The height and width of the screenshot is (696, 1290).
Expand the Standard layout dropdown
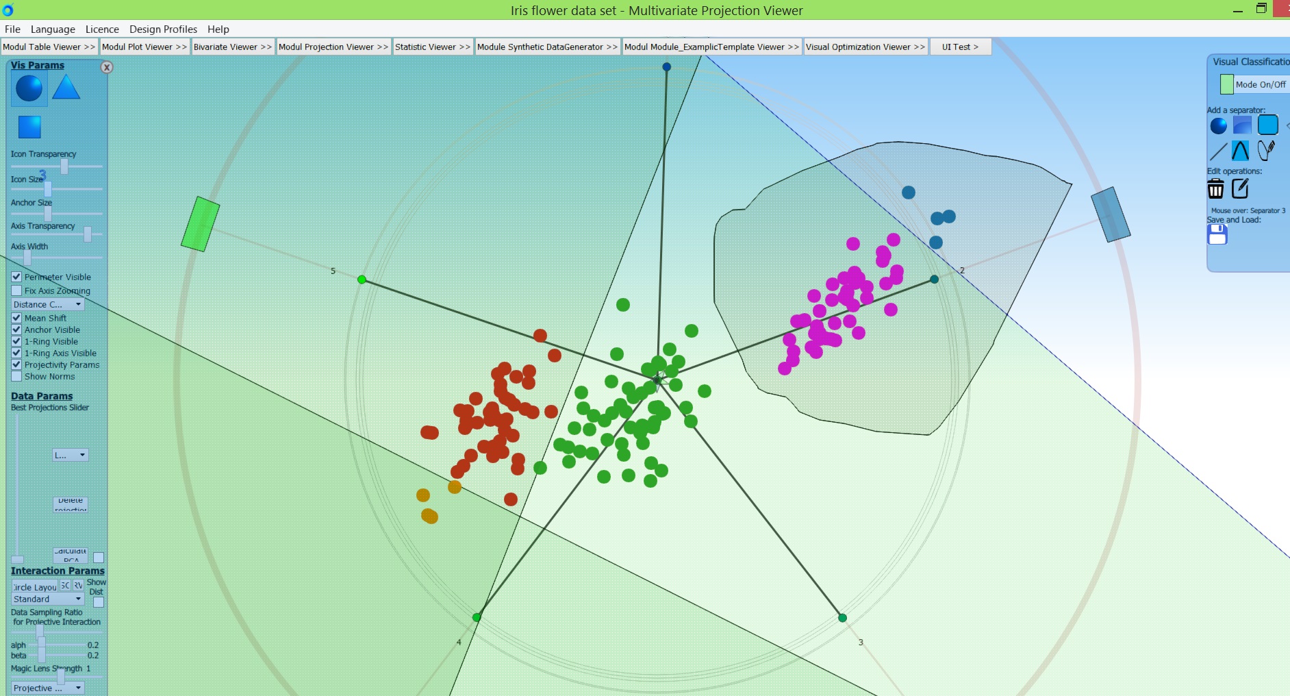point(47,599)
